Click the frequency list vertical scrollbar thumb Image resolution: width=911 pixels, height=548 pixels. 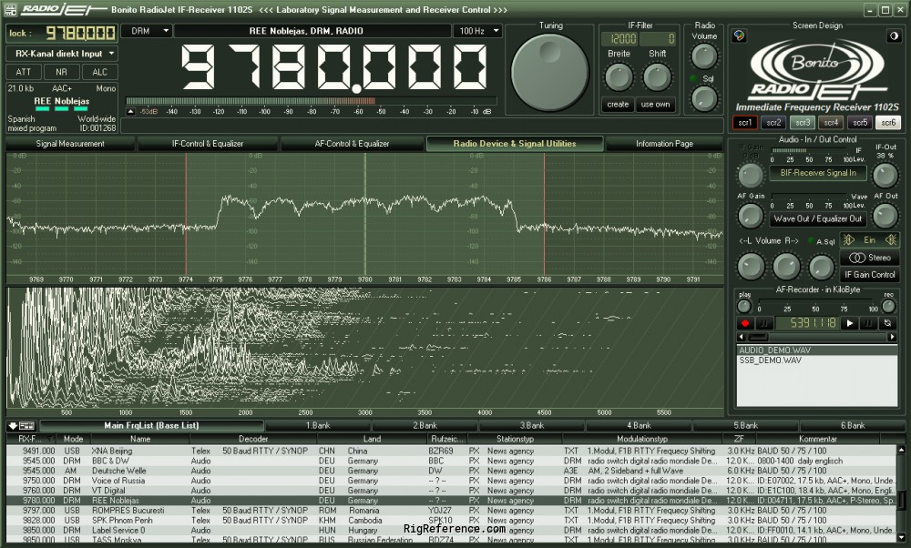pos(901,499)
